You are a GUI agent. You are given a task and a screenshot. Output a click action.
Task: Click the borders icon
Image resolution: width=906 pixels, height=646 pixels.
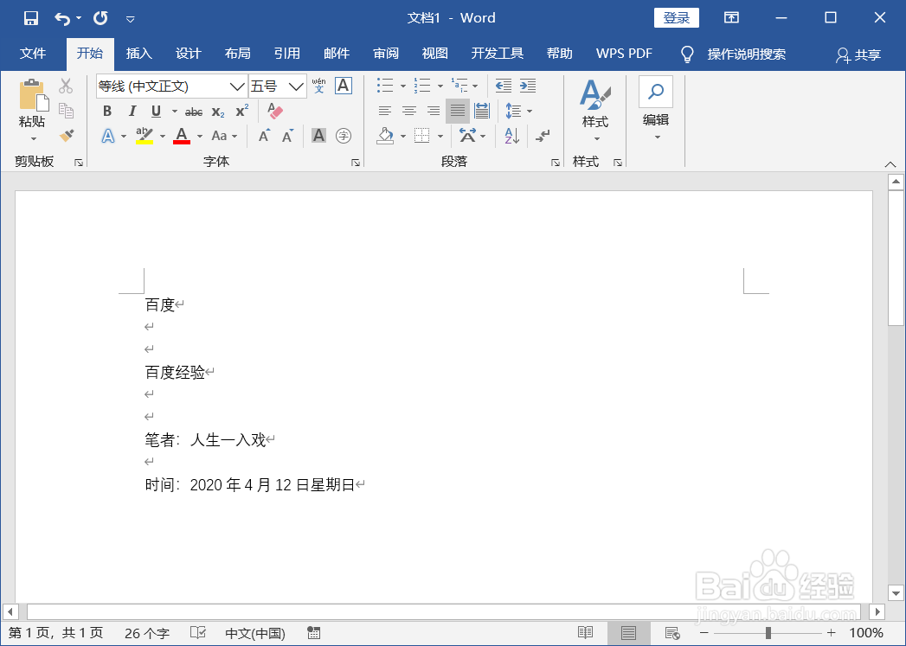pos(422,137)
